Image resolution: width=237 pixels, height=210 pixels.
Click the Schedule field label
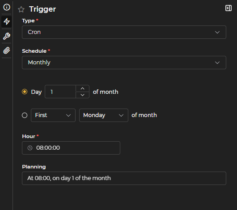(34, 51)
